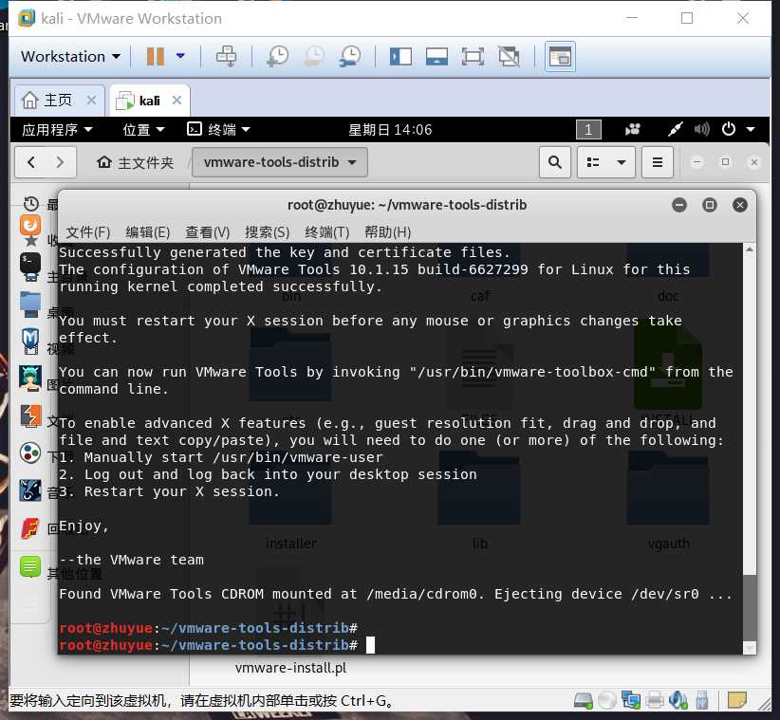Open the file manager hamburger menu
Viewport: 780px width, 720px height.
click(x=658, y=162)
